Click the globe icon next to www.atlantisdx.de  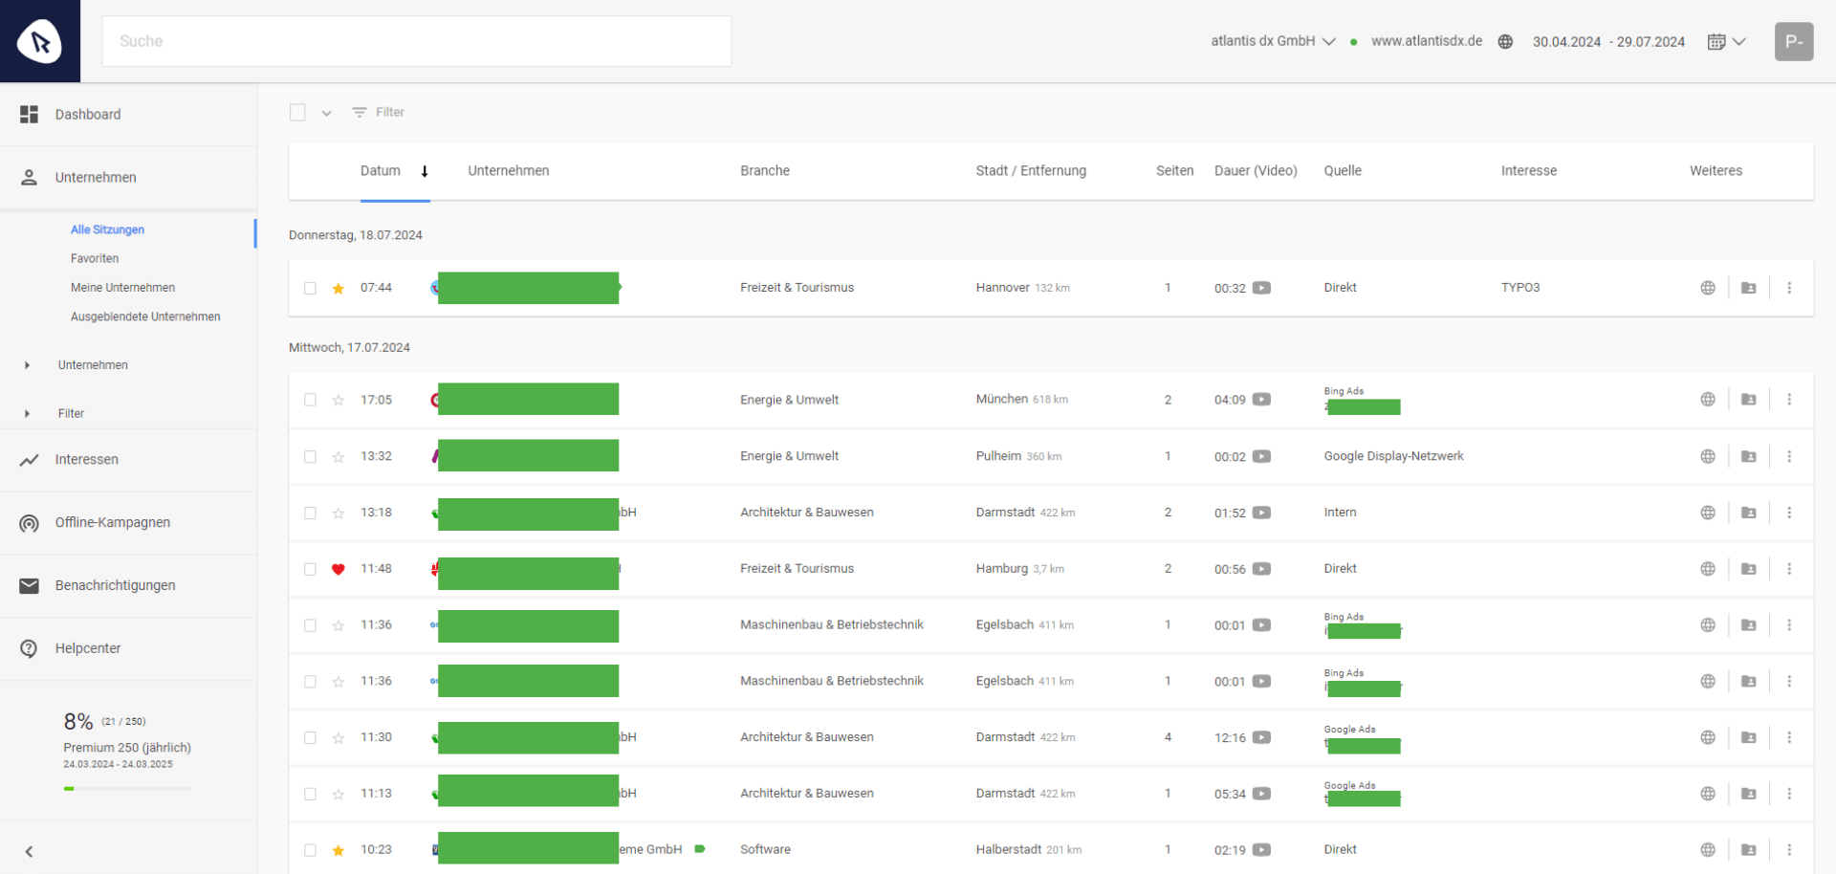coord(1505,42)
